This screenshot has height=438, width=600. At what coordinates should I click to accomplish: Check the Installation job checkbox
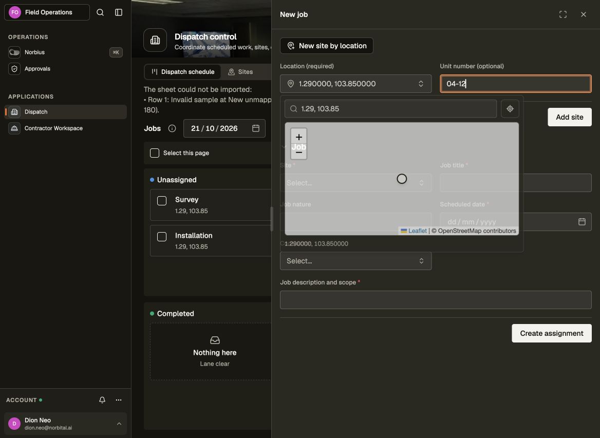162,237
